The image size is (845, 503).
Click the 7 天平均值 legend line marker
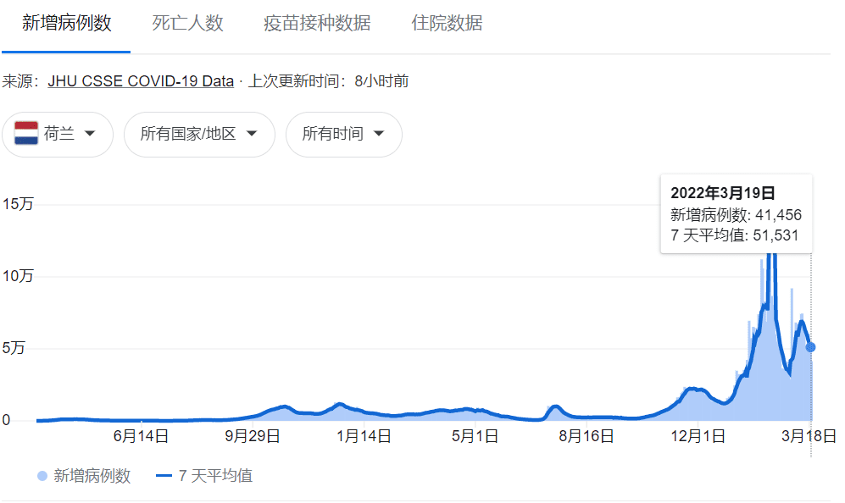point(164,476)
